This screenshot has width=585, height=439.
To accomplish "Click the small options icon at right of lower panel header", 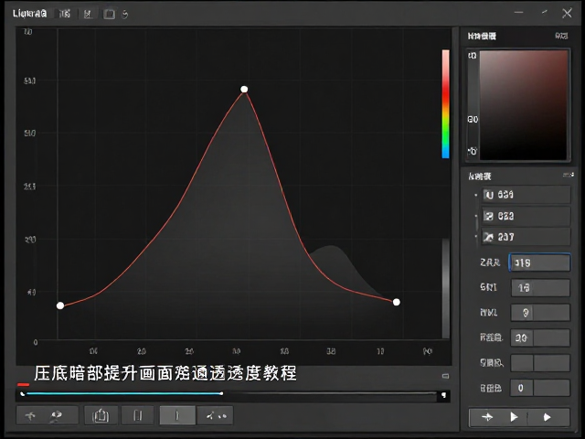I will pos(569,175).
